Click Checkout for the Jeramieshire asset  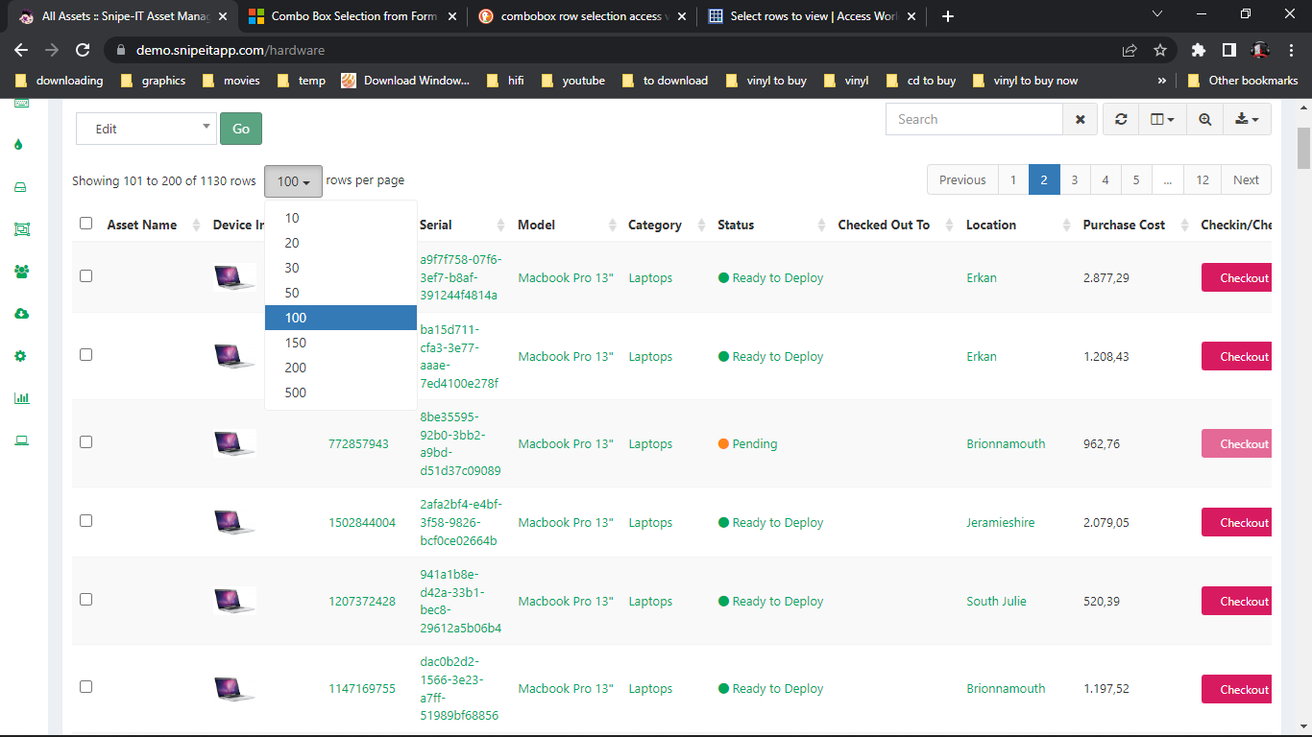pos(1237,522)
